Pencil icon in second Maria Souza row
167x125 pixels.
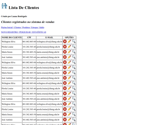(69, 73)
